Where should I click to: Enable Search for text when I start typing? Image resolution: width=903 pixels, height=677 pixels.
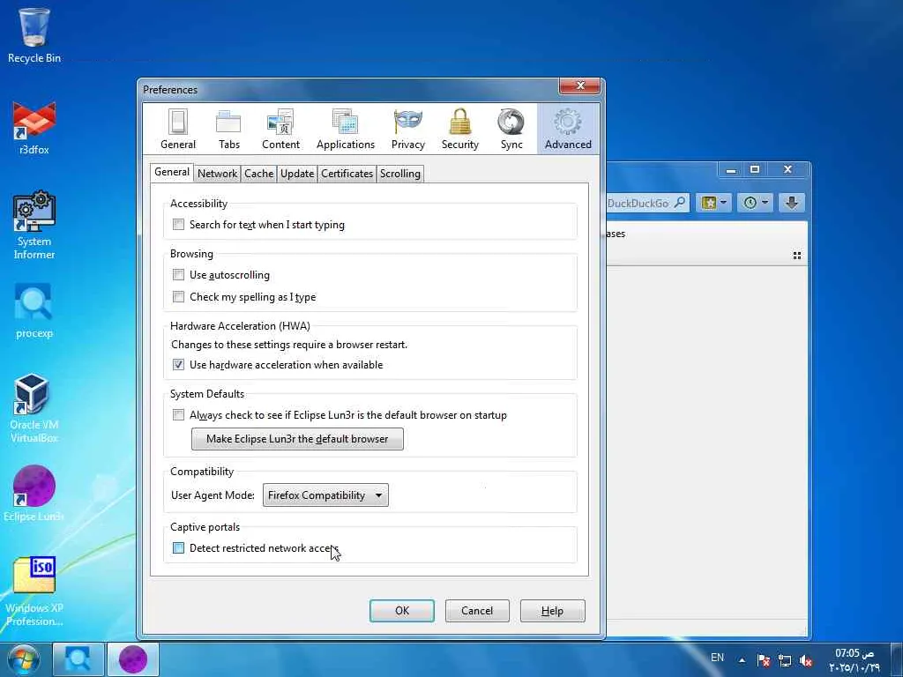coord(178,225)
